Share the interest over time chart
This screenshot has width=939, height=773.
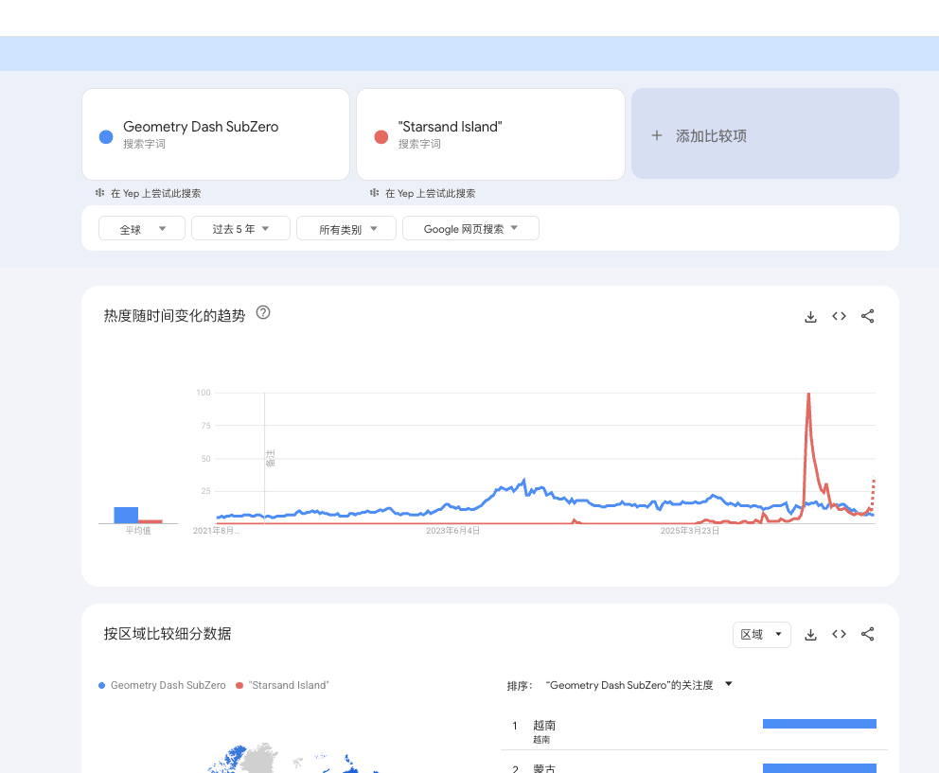[868, 316]
